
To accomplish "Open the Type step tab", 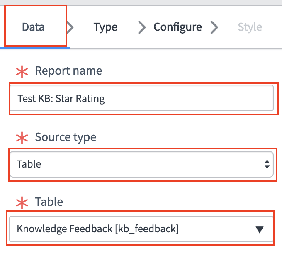I will 105,27.
